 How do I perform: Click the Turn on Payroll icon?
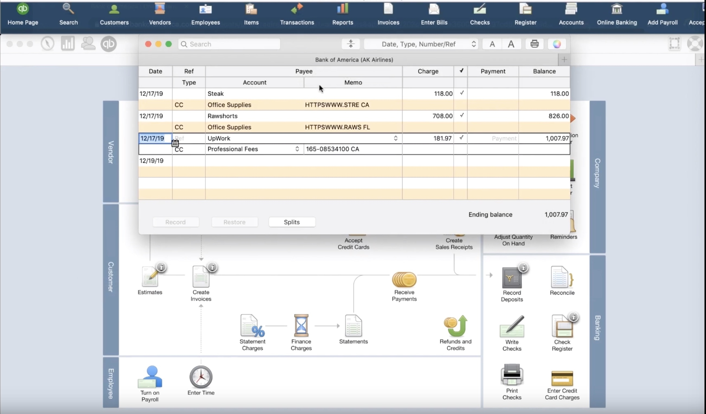(150, 377)
